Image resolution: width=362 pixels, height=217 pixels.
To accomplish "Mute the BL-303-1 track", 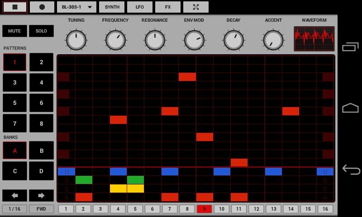I will [x=14, y=31].
